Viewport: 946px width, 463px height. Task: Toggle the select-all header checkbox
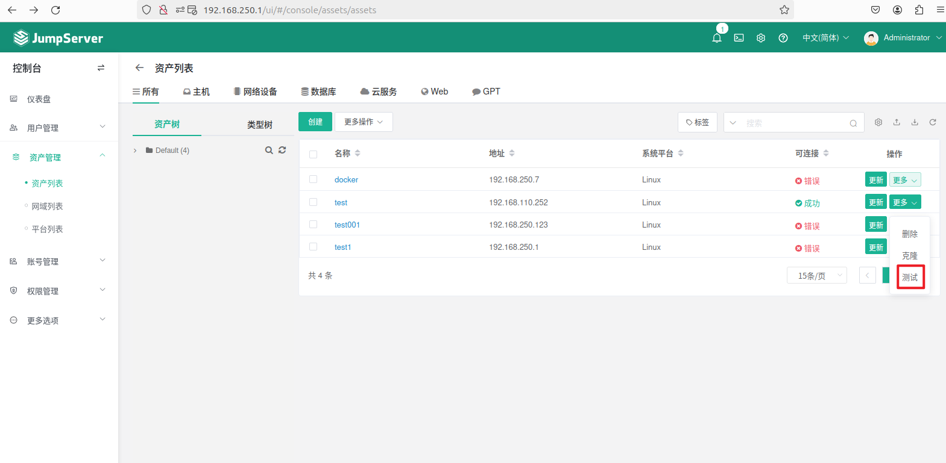[313, 154]
